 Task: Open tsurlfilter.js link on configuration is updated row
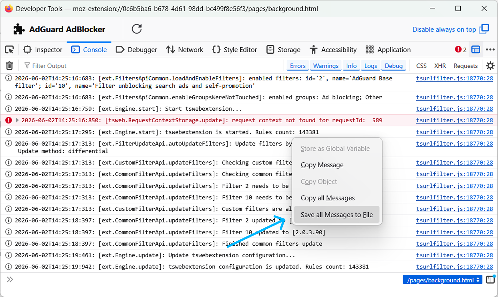[x=454, y=267]
